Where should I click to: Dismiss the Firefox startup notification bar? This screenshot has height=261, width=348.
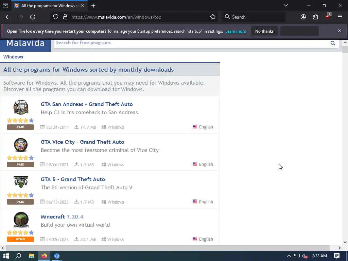pos(340,31)
